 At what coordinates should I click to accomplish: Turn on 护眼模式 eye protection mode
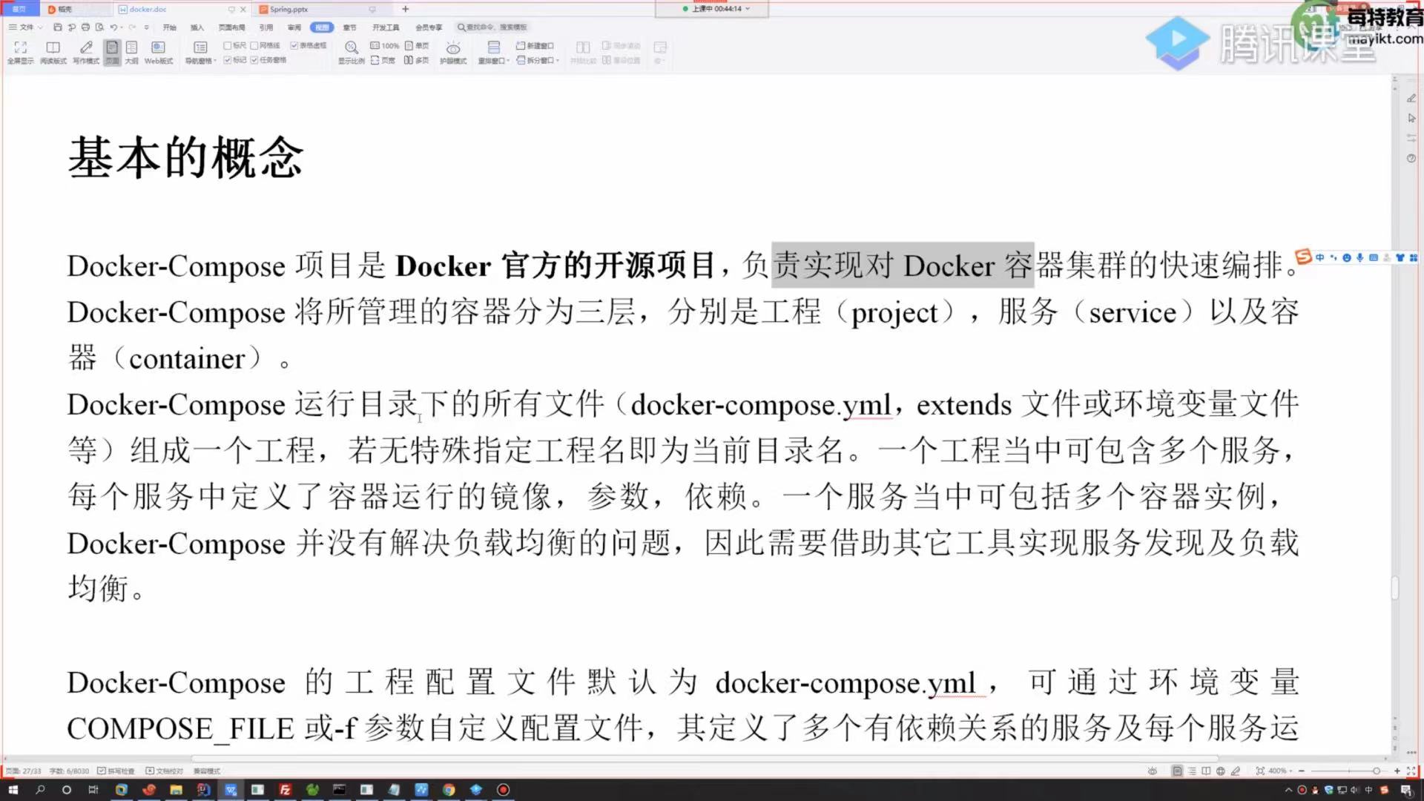(x=452, y=50)
